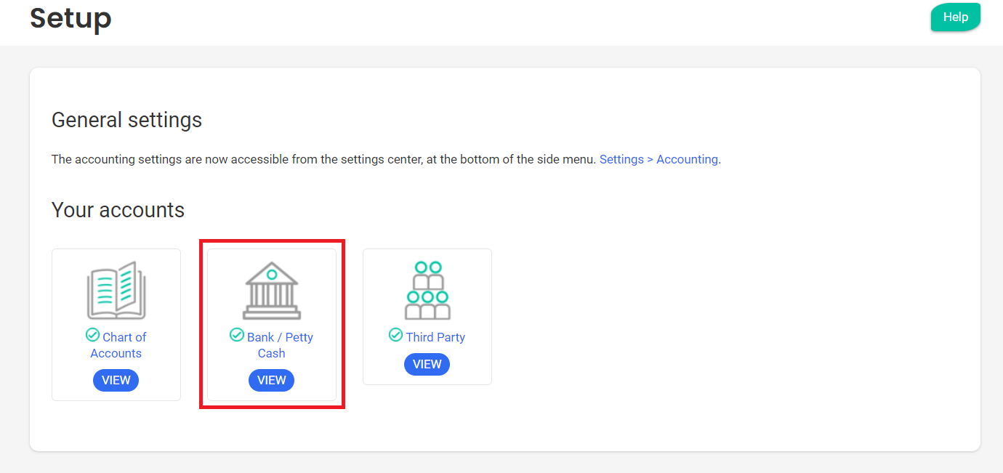The width and height of the screenshot is (1003, 473).
Task: Click the Your accounts heading
Action: (x=118, y=210)
